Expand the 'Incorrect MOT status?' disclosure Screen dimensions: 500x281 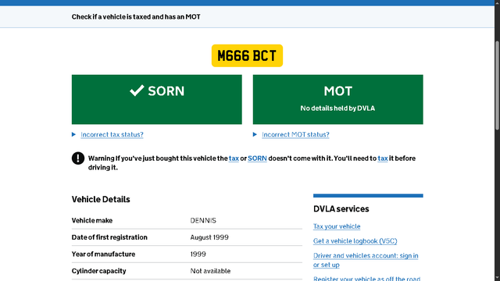pyautogui.click(x=295, y=134)
